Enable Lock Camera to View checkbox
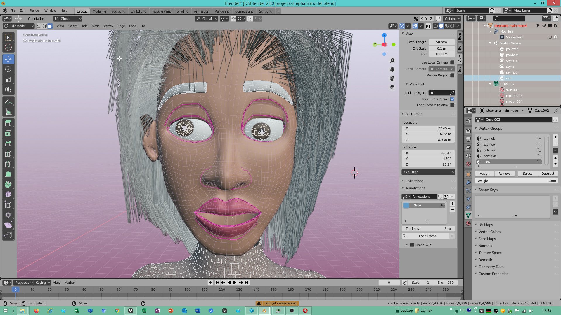561x315 pixels. [x=452, y=105]
